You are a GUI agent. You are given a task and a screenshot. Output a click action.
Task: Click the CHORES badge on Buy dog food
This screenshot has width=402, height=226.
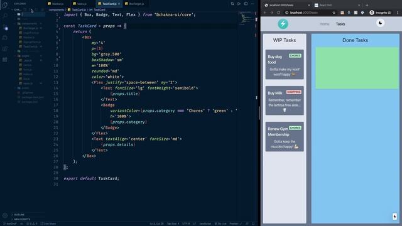click(x=295, y=56)
